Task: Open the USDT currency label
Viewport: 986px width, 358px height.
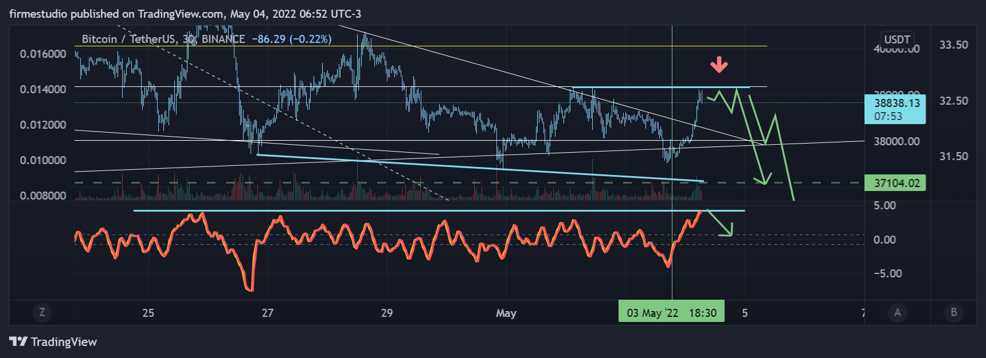Action: coord(897,39)
